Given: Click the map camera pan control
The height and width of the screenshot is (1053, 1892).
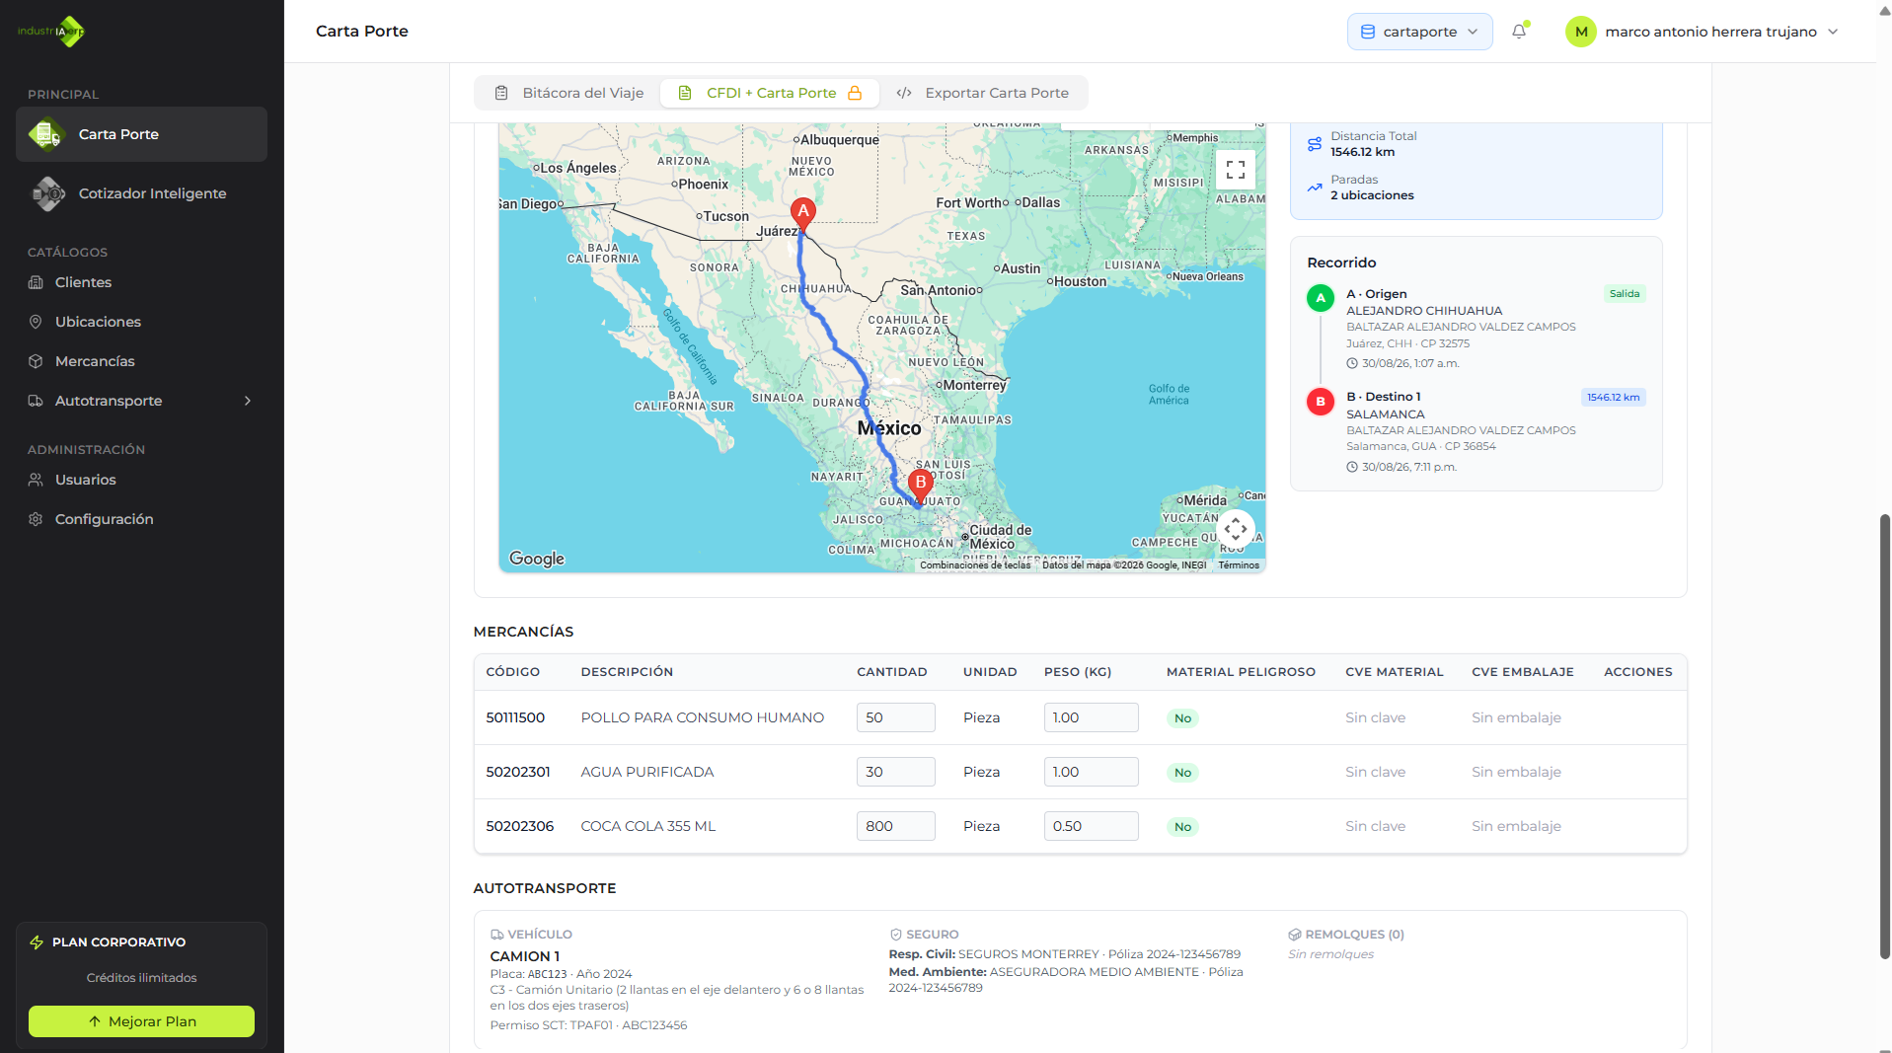Looking at the screenshot, I should [1235, 530].
